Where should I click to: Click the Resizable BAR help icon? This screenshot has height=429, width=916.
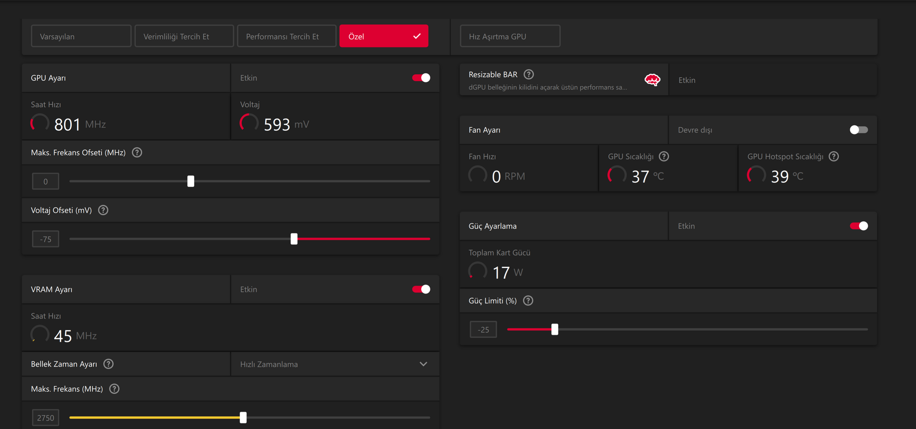coord(529,74)
